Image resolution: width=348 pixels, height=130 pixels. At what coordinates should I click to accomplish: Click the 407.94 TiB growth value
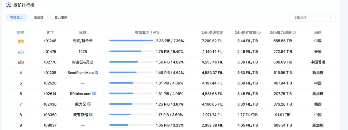(283, 83)
